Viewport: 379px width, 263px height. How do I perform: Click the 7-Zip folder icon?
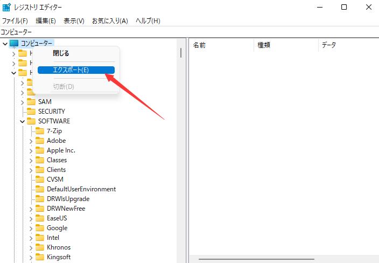click(40, 131)
